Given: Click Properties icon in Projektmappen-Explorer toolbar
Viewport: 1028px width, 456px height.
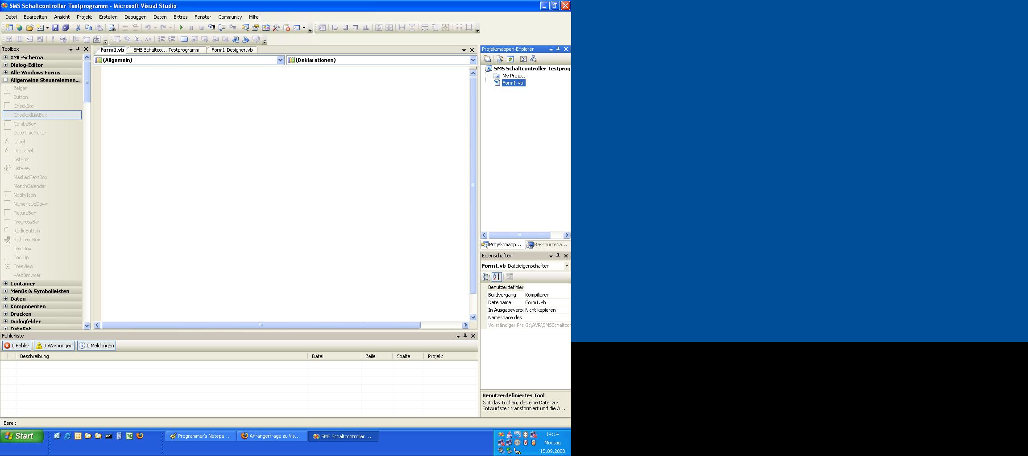Looking at the screenshot, I should pos(487,59).
